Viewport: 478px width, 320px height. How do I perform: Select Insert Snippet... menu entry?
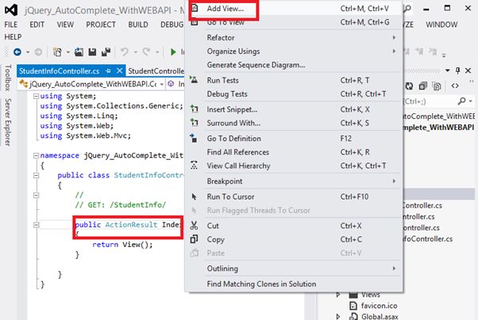click(x=295, y=109)
